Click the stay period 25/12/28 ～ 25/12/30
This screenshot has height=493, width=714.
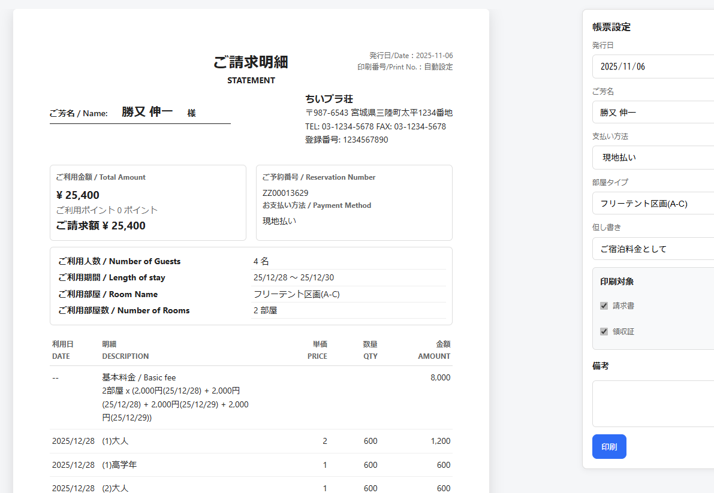tap(294, 277)
